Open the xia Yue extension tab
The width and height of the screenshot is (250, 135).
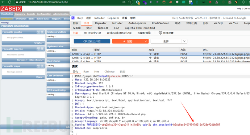click(233, 23)
